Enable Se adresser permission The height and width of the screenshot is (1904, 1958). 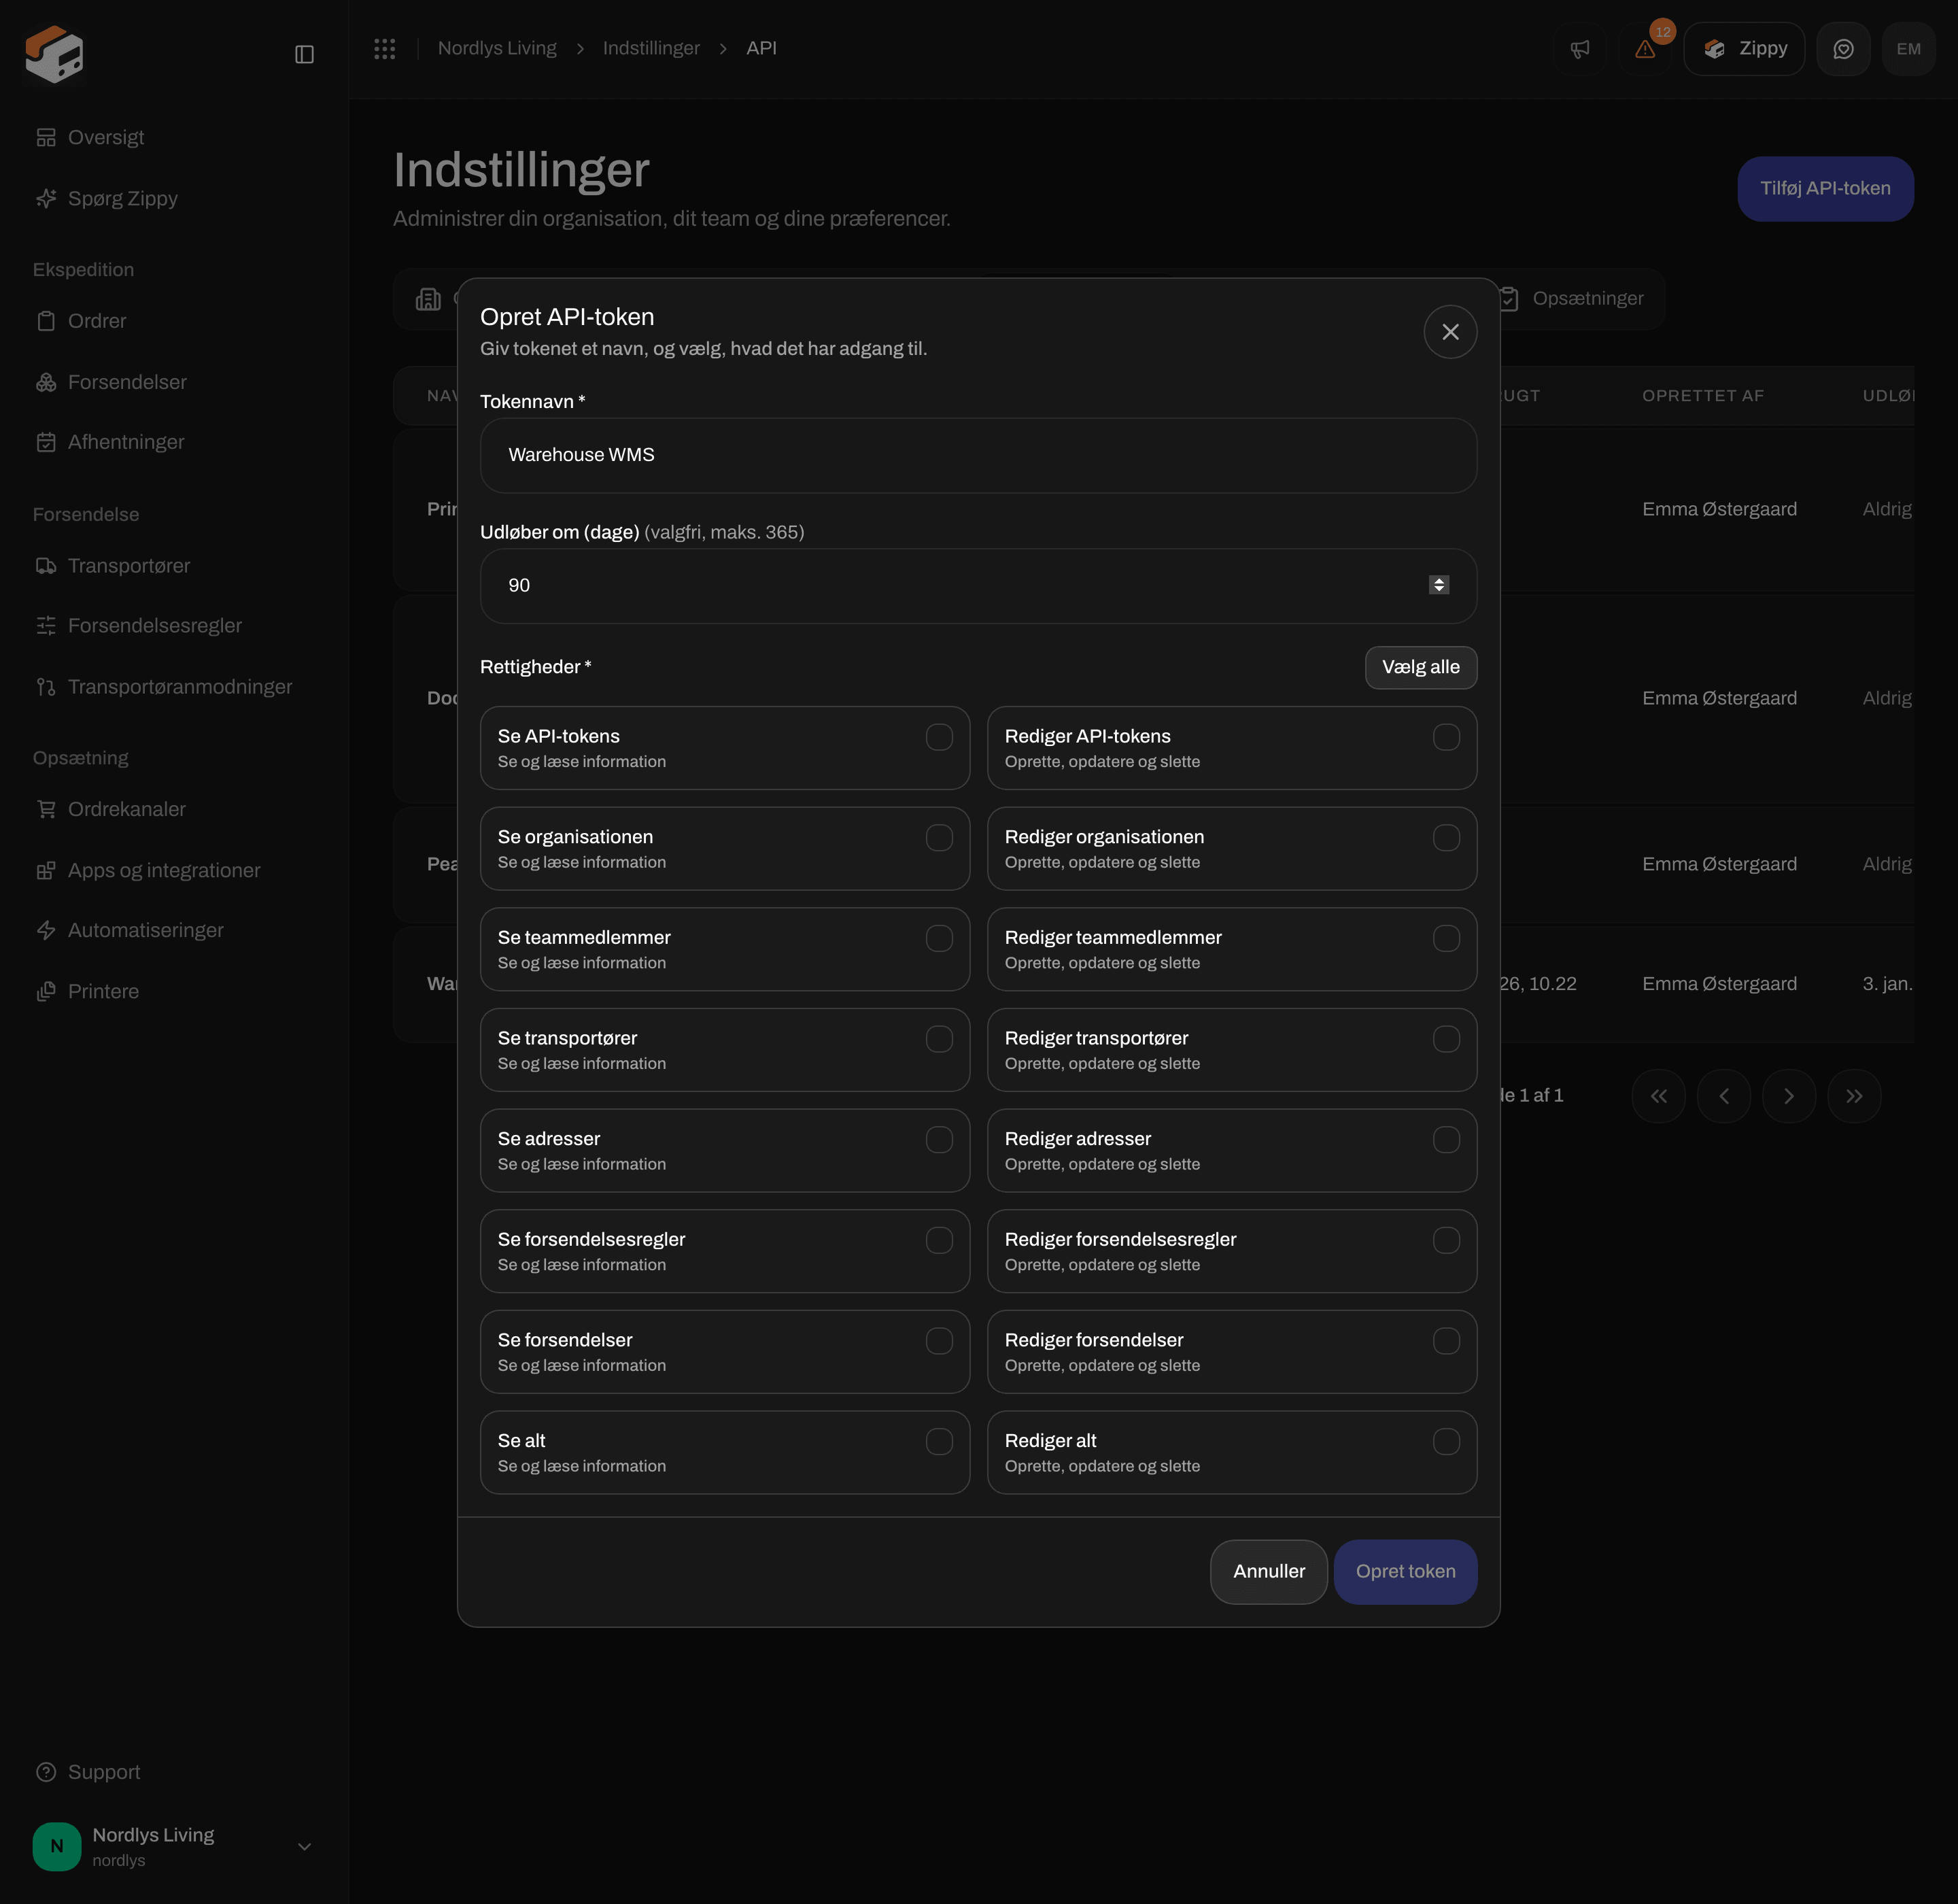pyautogui.click(x=939, y=1140)
